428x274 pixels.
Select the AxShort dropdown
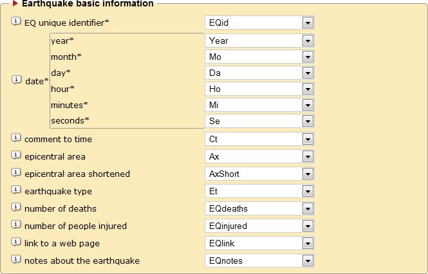pyautogui.click(x=308, y=174)
